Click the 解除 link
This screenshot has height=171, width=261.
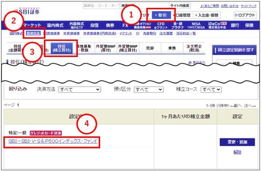pos(237,152)
